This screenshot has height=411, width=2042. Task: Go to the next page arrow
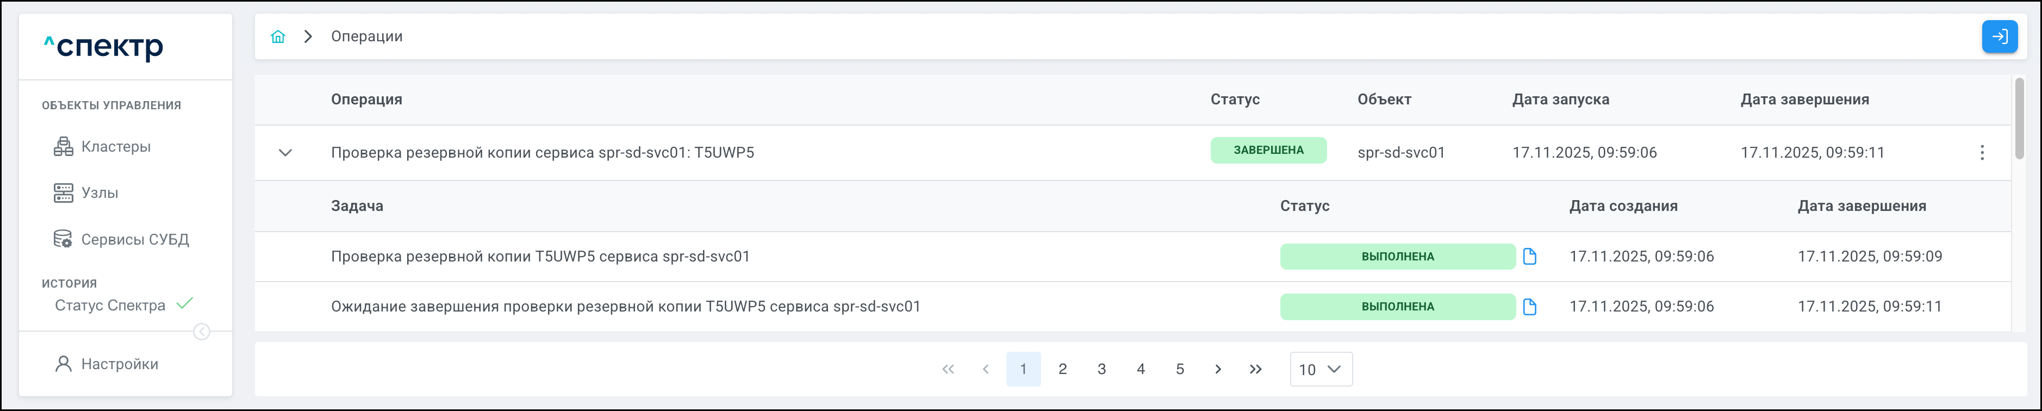click(1218, 369)
